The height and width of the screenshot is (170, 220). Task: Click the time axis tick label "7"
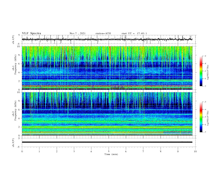pos(143,151)
